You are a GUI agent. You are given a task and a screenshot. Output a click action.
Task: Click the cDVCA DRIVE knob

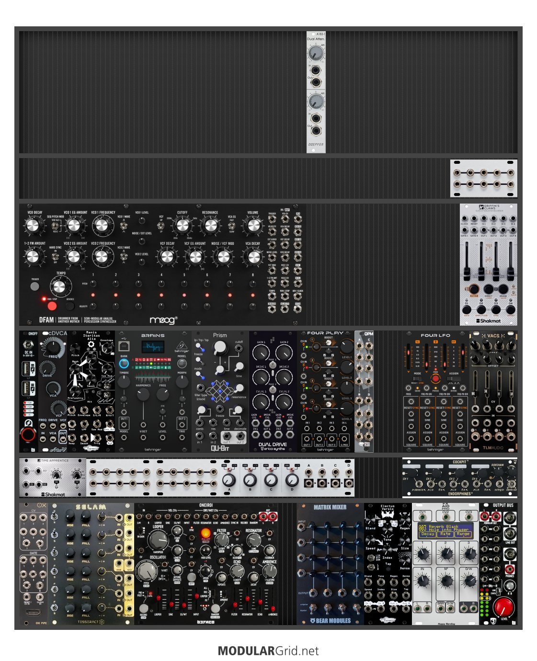coord(47,368)
